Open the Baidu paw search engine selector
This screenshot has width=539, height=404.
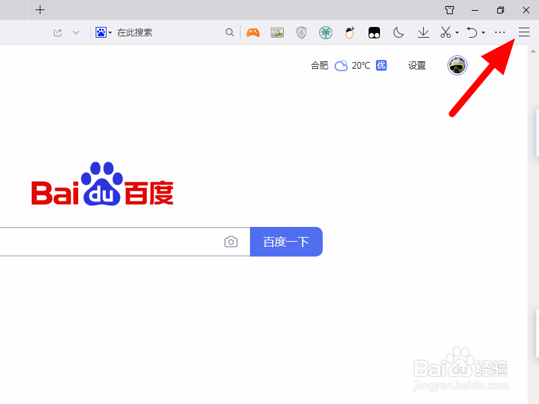(104, 32)
